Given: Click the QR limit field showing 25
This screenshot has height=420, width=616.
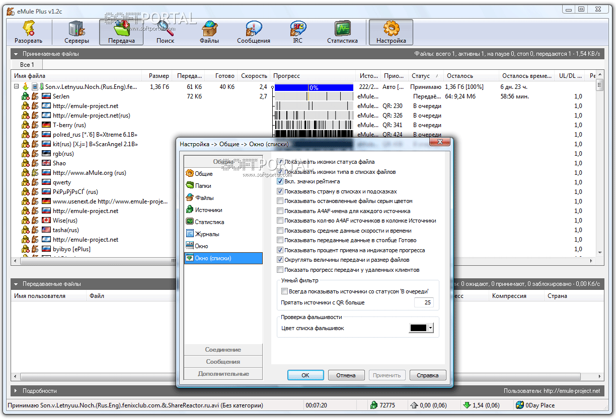Looking at the screenshot, I should click(x=424, y=302).
